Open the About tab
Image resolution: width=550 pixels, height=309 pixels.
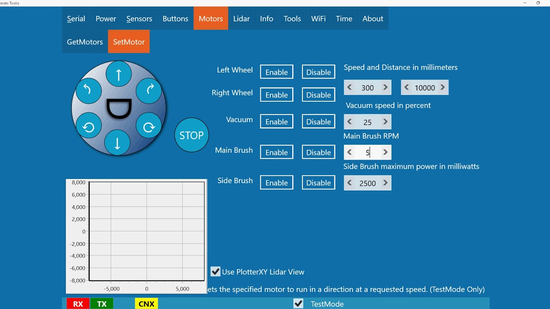tap(373, 18)
